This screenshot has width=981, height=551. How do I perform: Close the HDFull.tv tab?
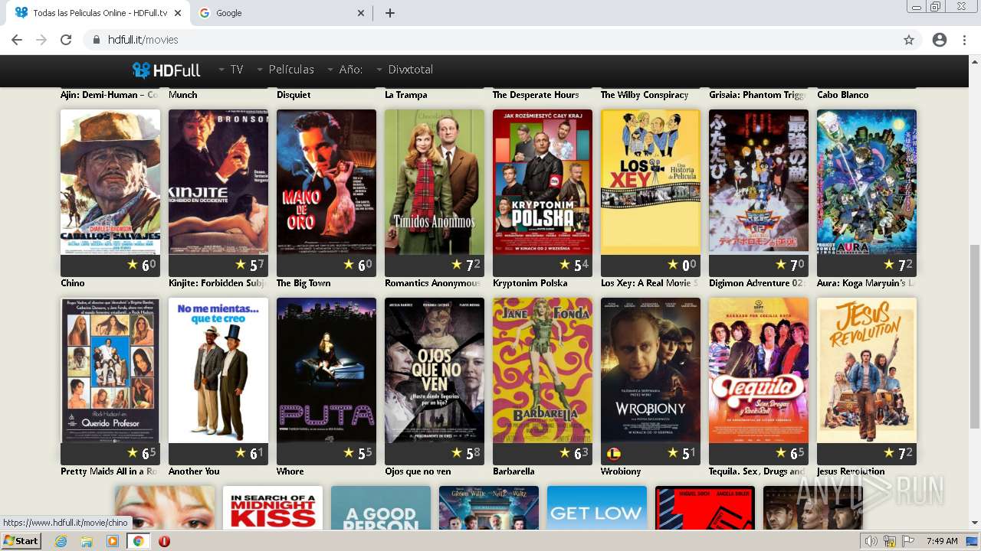[x=178, y=13]
